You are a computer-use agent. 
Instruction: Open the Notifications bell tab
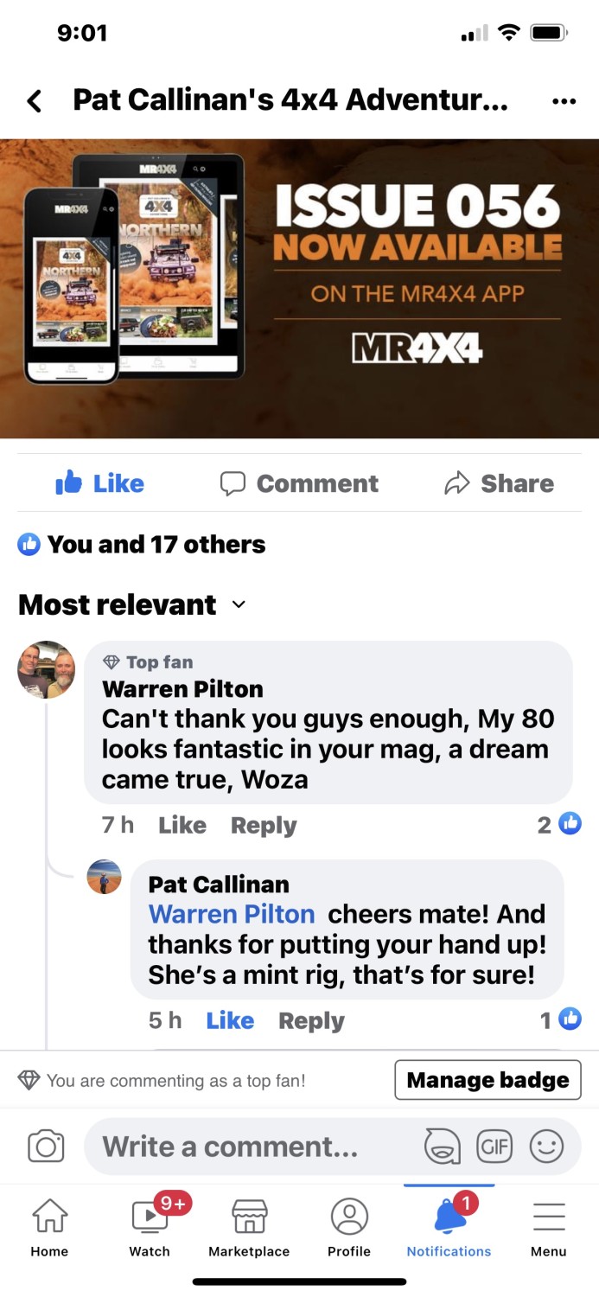click(x=449, y=1224)
